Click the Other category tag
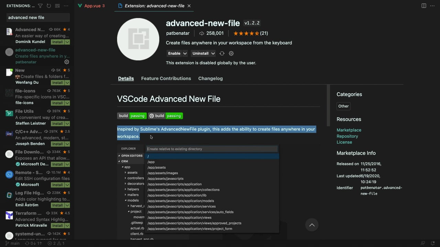The image size is (440, 247). (343, 106)
